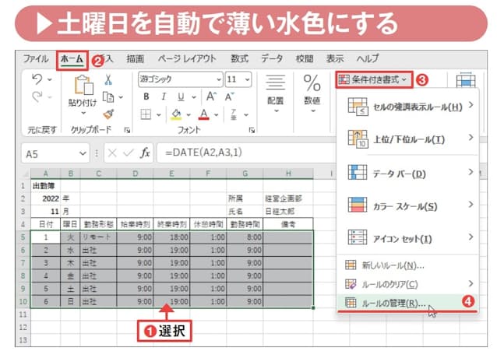Screen dimensions: 497x351
Task: Switch to the ヘルプ tab
Action: (368, 59)
